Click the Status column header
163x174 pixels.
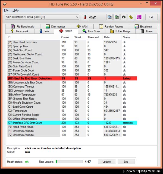[129, 37]
